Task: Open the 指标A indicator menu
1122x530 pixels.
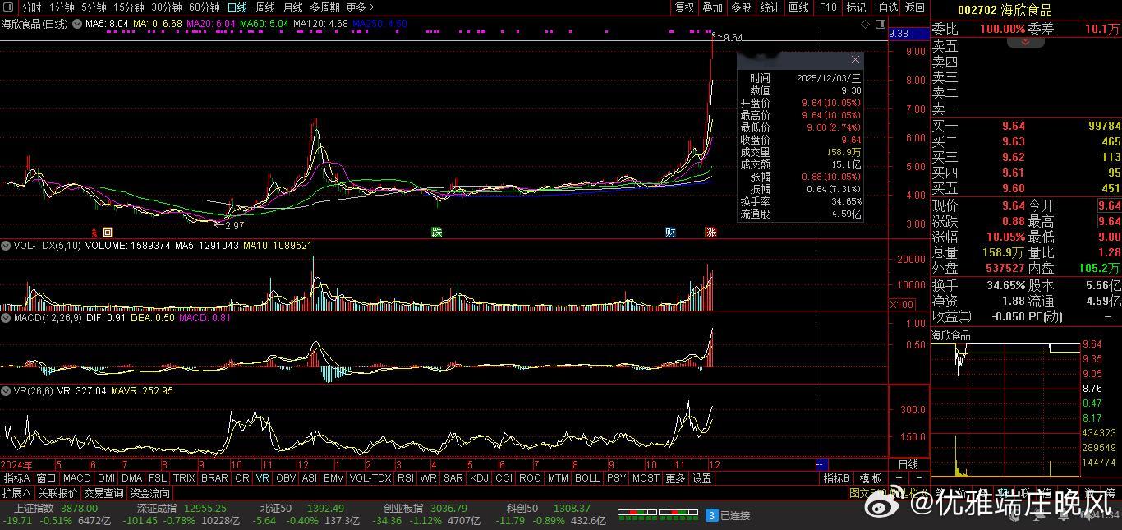Action: (x=16, y=478)
